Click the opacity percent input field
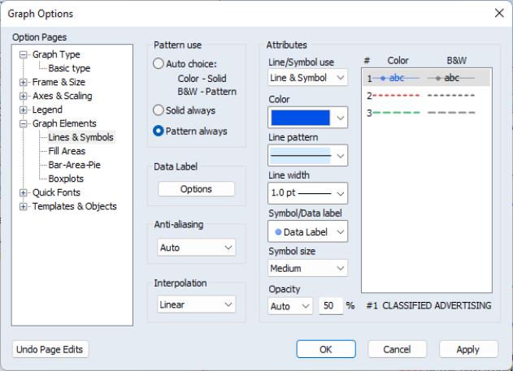This screenshot has width=513, height=371. click(x=330, y=306)
